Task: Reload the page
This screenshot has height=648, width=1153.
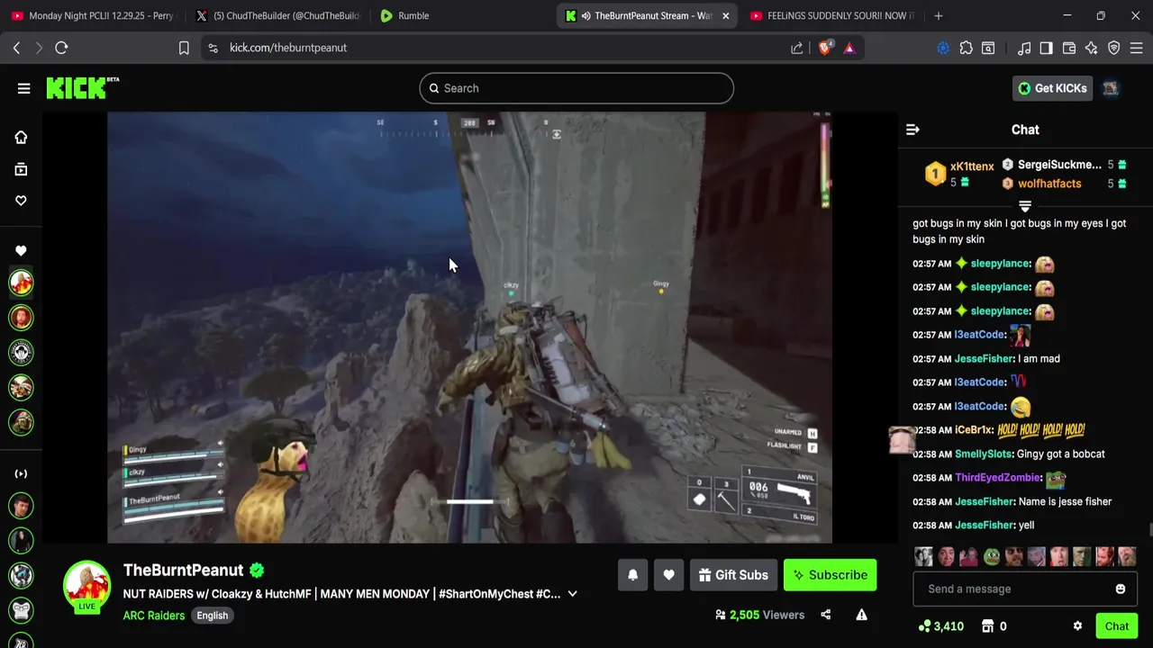Action: pyautogui.click(x=61, y=48)
